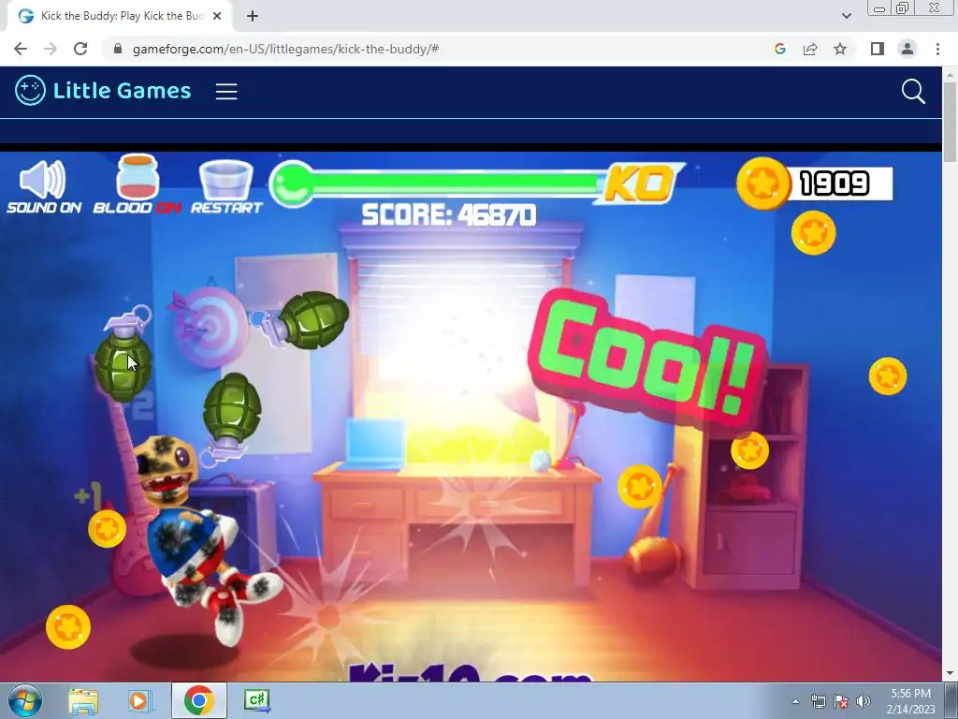Reload the page
The height and width of the screenshot is (719, 958).
tap(80, 49)
